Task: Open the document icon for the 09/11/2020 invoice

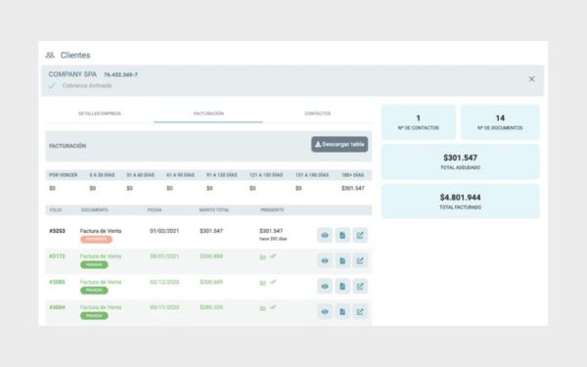Action: tap(342, 311)
